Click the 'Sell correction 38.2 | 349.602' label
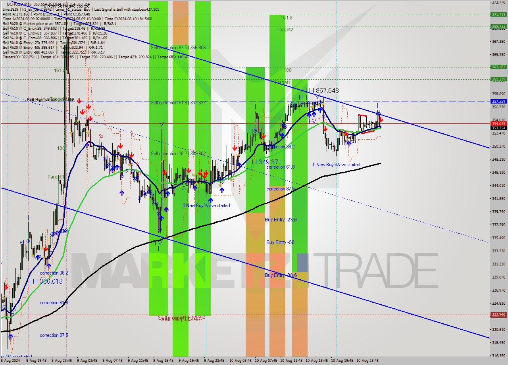The width and height of the screenshot is (508, 365). click(x=178, y=154)
